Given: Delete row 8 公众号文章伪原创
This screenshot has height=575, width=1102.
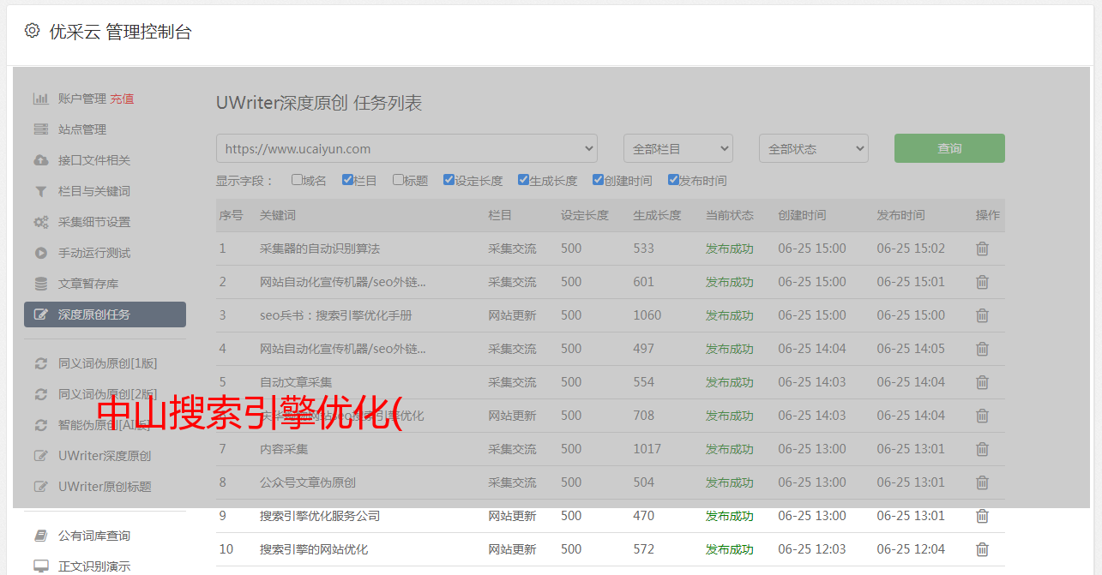Looking at the screenshot, I should pyautogui.click(x=983, y=482).
